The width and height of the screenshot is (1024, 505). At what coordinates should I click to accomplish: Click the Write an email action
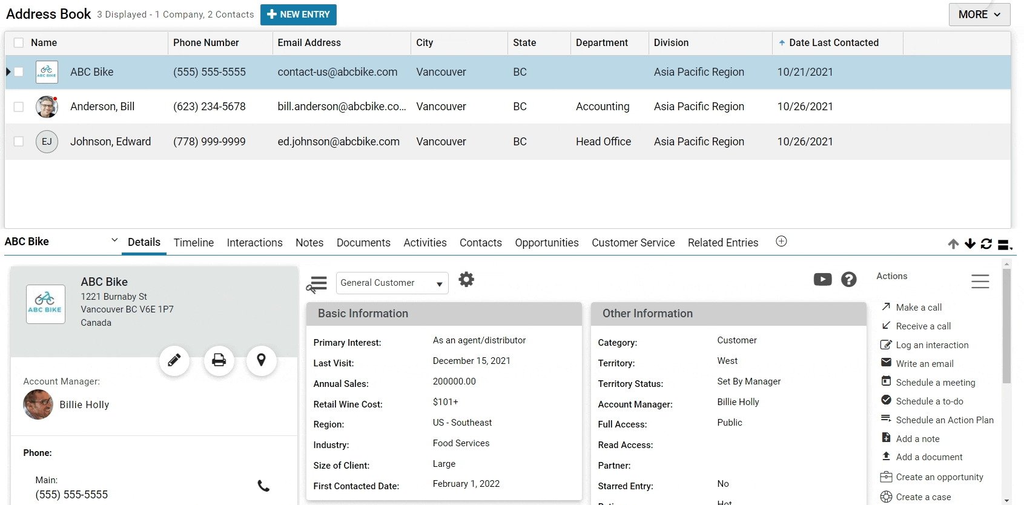[x=924, y=364]
